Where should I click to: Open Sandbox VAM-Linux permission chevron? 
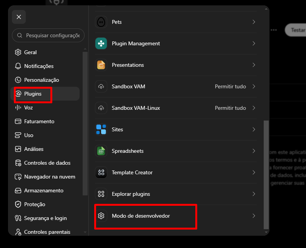[254, 108]
